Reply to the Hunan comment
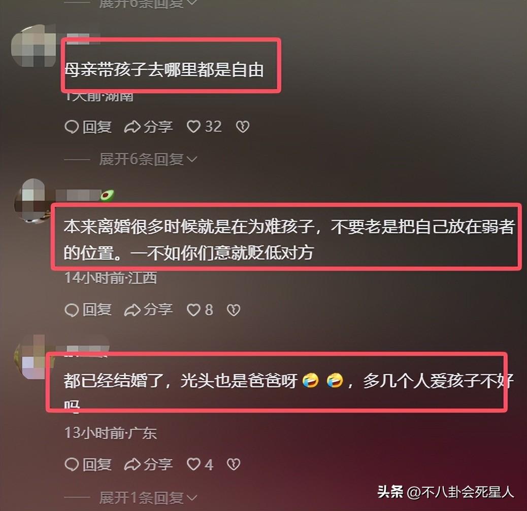This screenshot has width=527, height=511. [88, 127]
